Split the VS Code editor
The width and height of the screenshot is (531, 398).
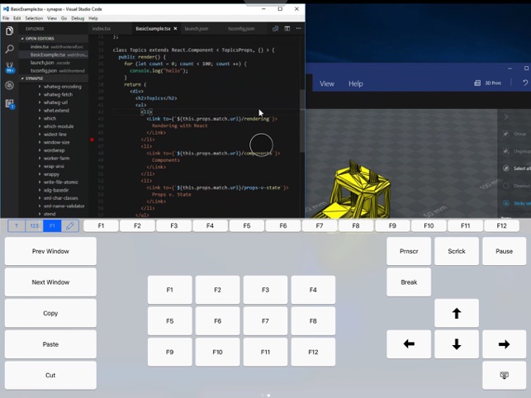coord(287,29)
